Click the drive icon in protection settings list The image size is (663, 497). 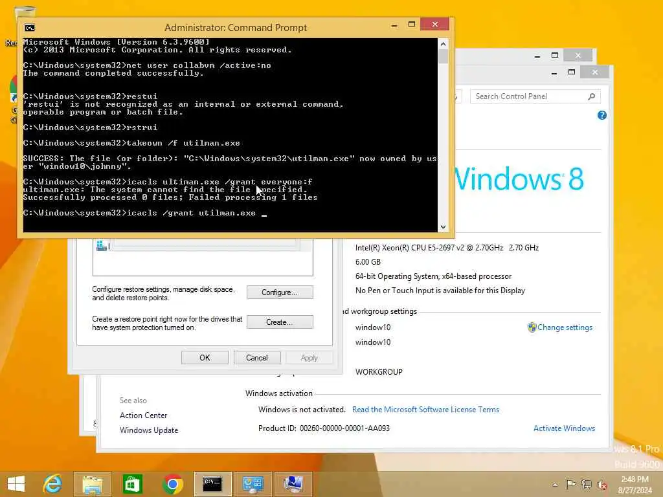[102, 245]
